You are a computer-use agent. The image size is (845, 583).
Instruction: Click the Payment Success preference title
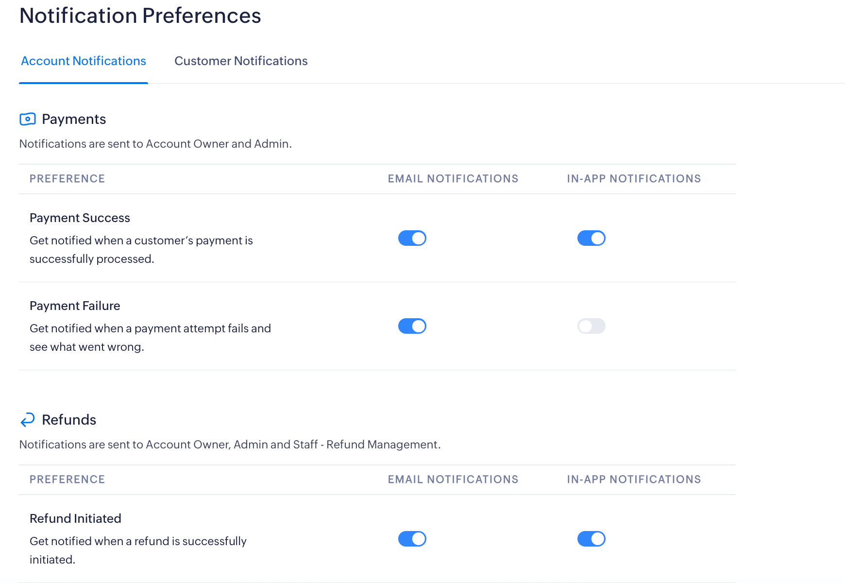(x=80, y=218)
